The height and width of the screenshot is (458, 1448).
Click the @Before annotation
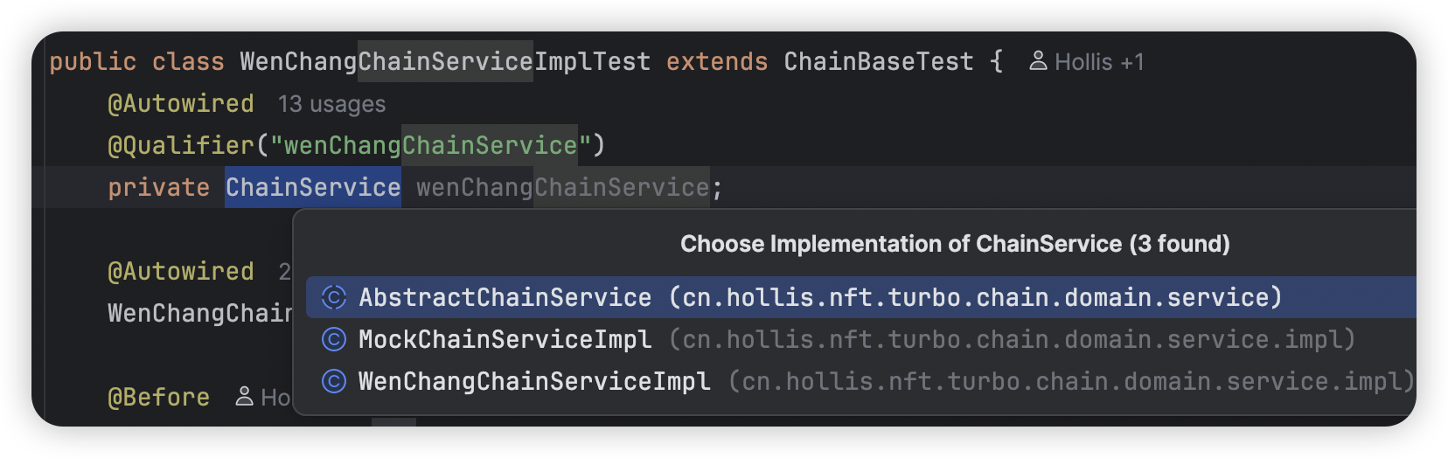click(158, 397)
